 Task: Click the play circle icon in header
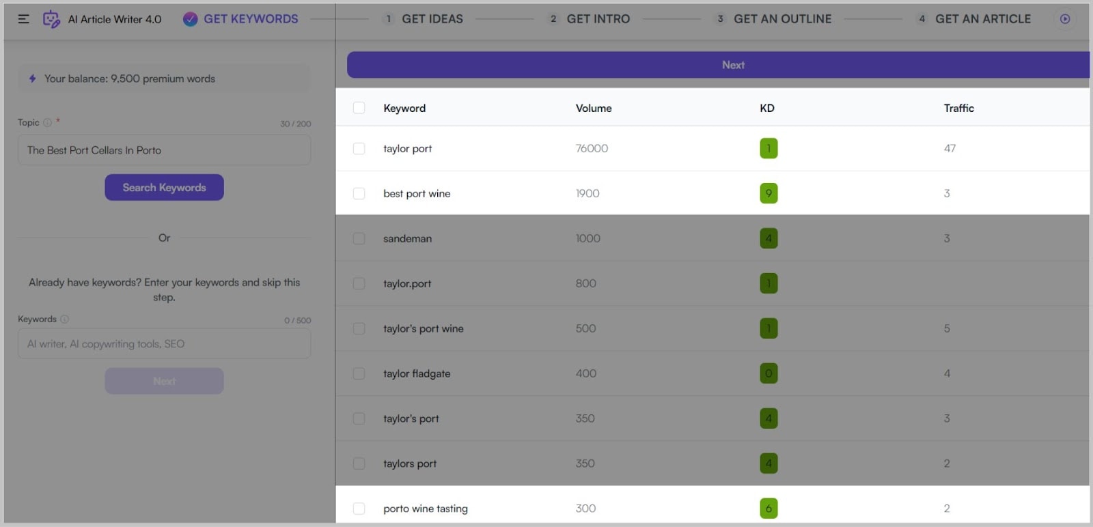click(x=1064, y=19)
